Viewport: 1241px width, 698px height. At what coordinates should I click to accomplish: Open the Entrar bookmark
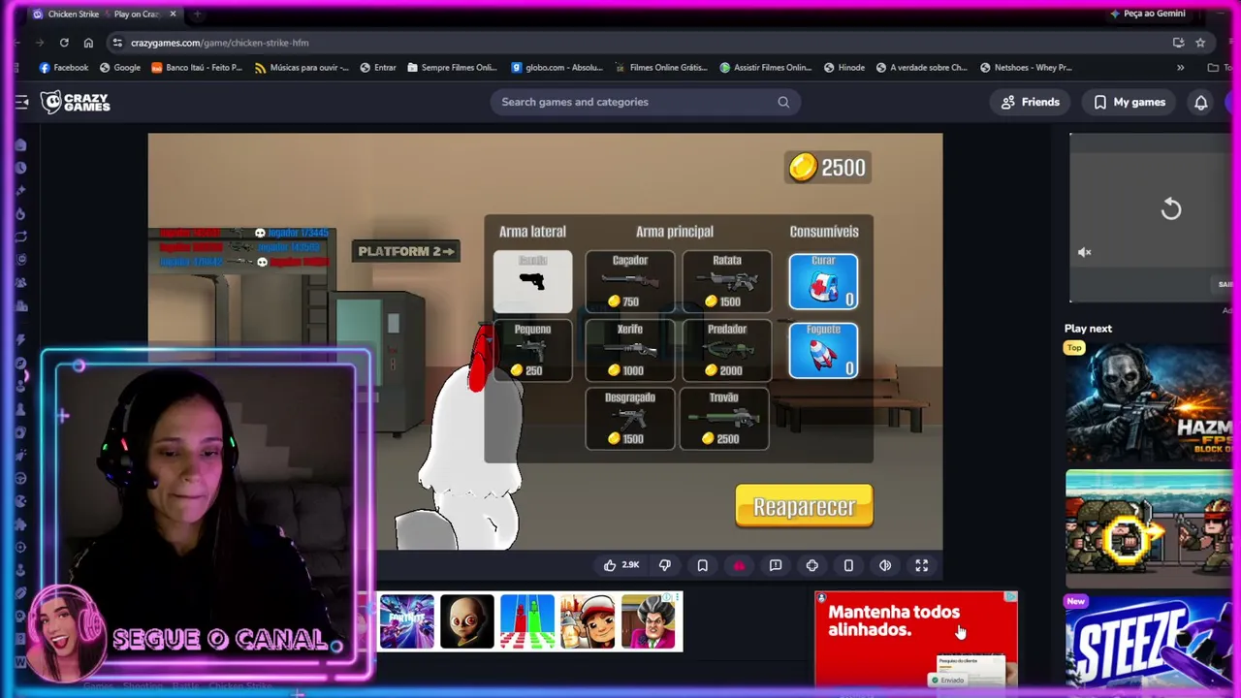[378, 68]
